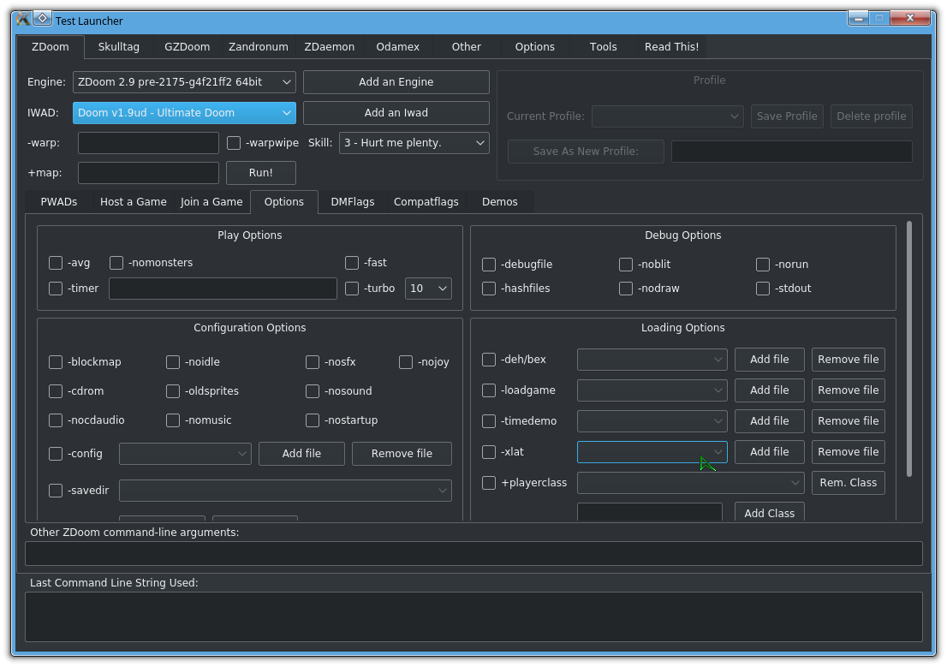Click the -warp input field
This screenshot has height=667, width=947.
[148, 143]
